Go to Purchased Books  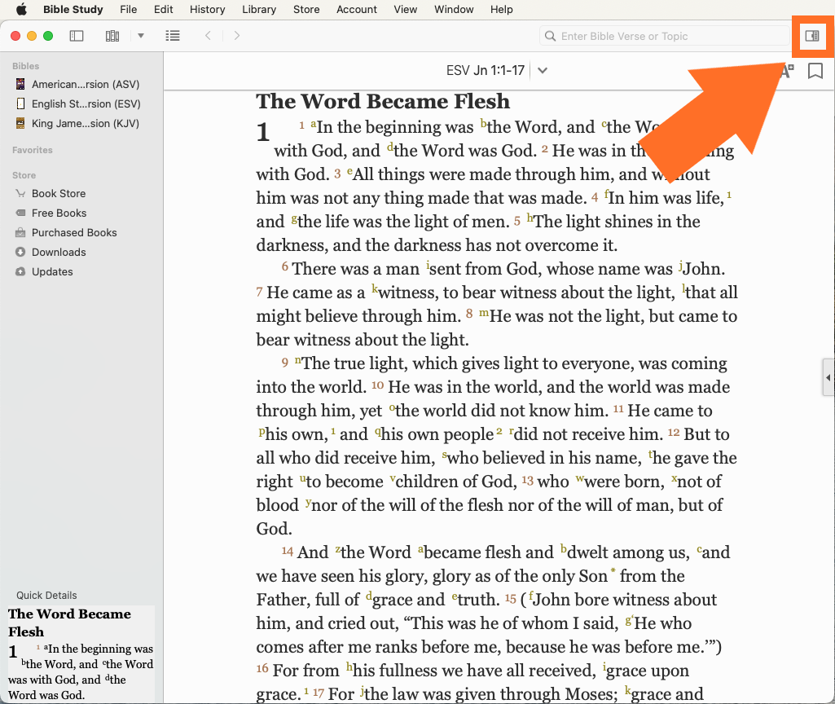pos(74,232)
